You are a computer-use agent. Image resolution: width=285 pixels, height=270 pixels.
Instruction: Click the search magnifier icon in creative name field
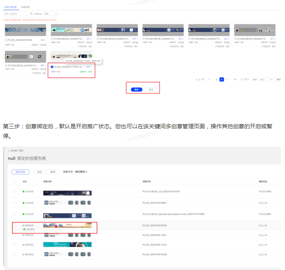(30, 14)
